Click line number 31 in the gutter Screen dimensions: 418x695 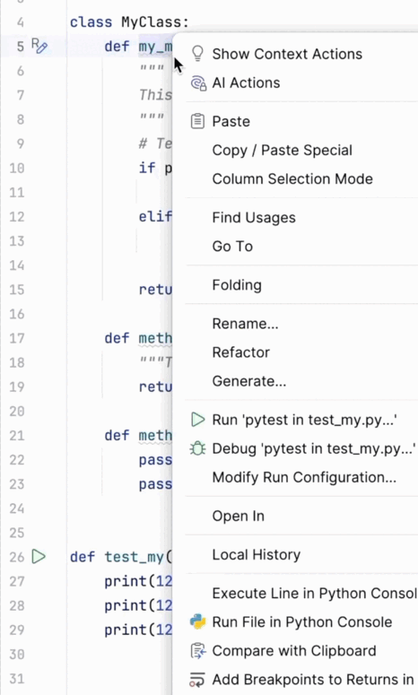click(17, 679)
